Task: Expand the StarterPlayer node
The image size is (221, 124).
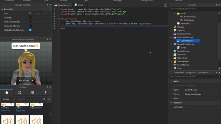Action: point(171,61)
